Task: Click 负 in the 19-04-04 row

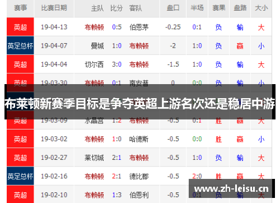Action: pyautogui.click(x=218, y=64)
